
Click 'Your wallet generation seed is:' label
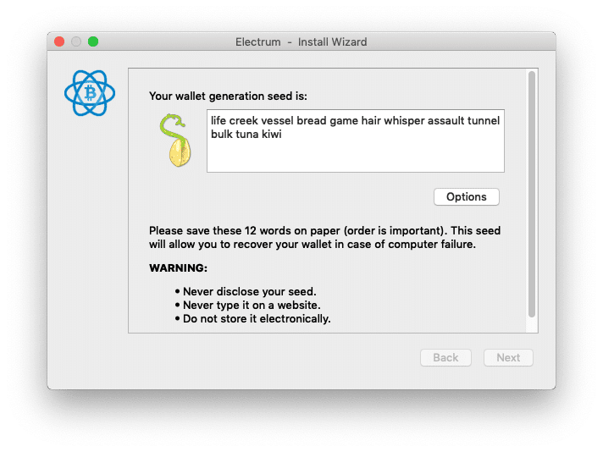[x=228, y=96]
